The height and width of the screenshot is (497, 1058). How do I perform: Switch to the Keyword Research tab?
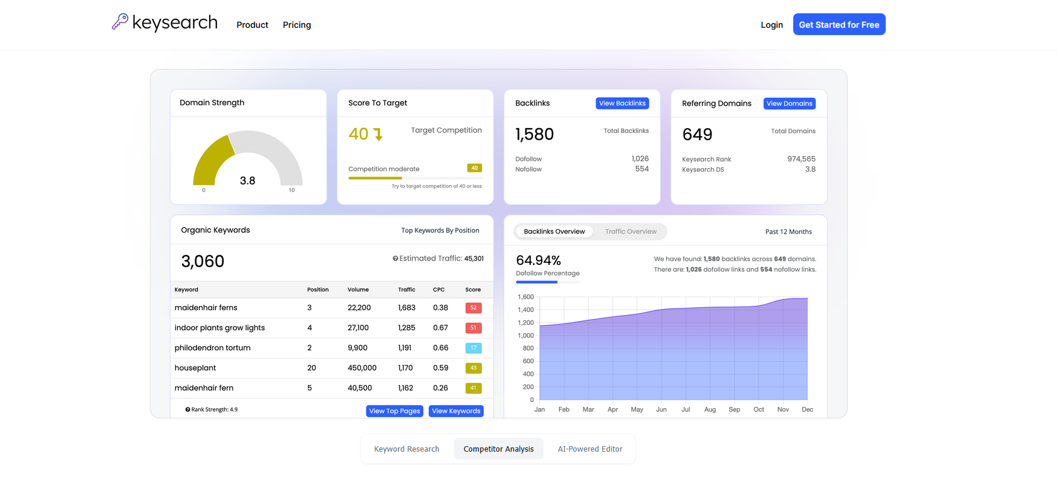[407, 449]
